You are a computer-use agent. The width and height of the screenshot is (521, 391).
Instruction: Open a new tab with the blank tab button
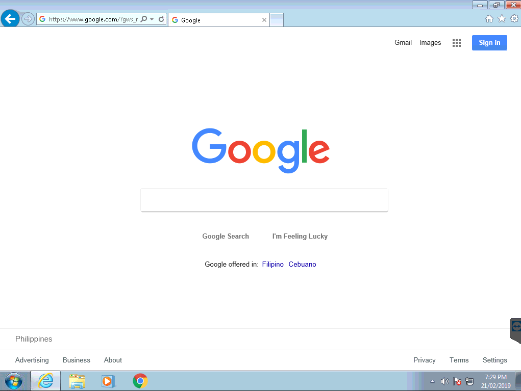click(277, 20)
